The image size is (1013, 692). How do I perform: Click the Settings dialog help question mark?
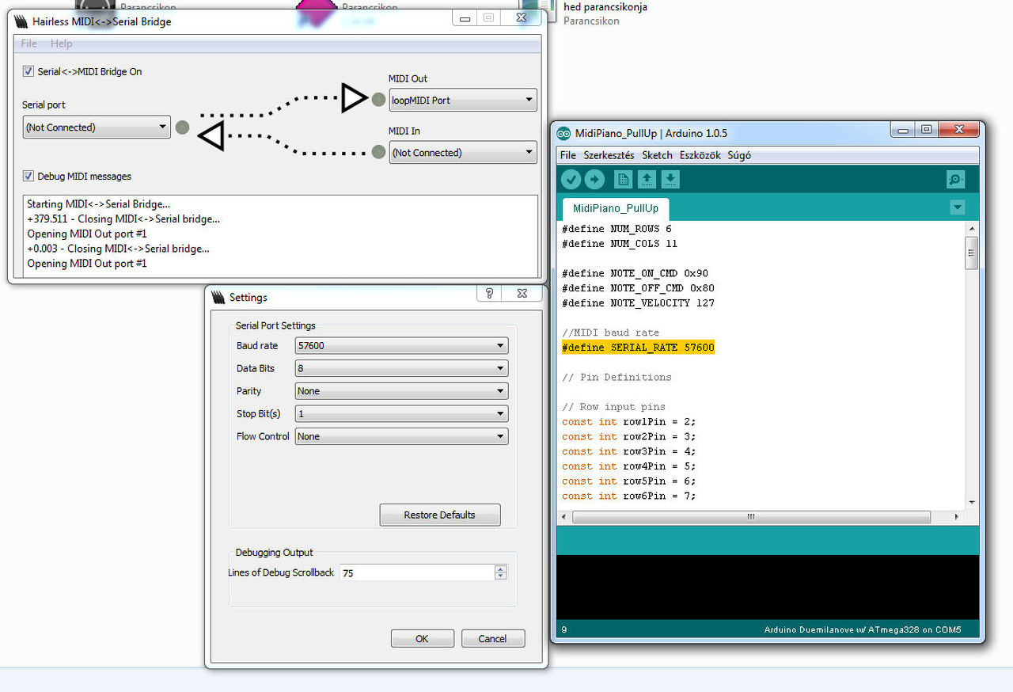(x=489, y=294)
